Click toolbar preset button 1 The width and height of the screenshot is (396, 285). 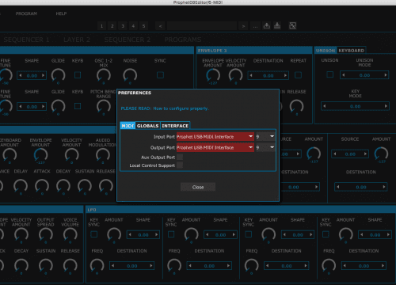tap(101, 26)
